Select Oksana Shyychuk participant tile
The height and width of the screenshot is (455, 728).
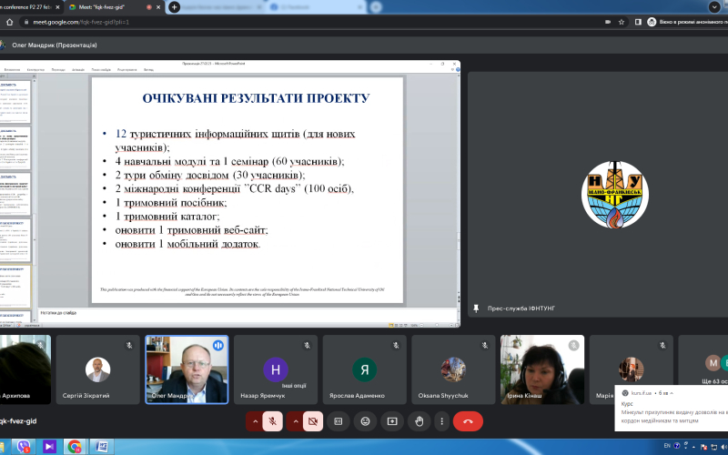click(453, 369)
